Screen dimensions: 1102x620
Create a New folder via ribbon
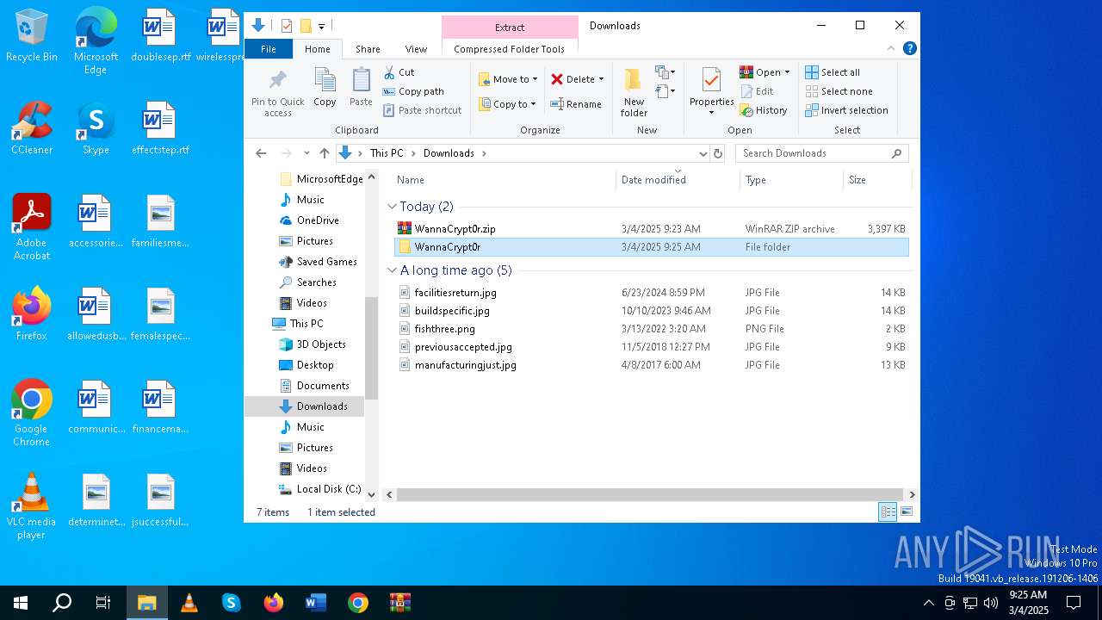click(634, 93)
